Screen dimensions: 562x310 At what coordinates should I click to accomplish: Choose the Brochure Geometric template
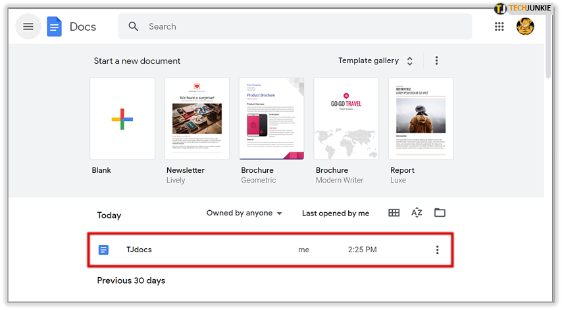tap(272, 118)
